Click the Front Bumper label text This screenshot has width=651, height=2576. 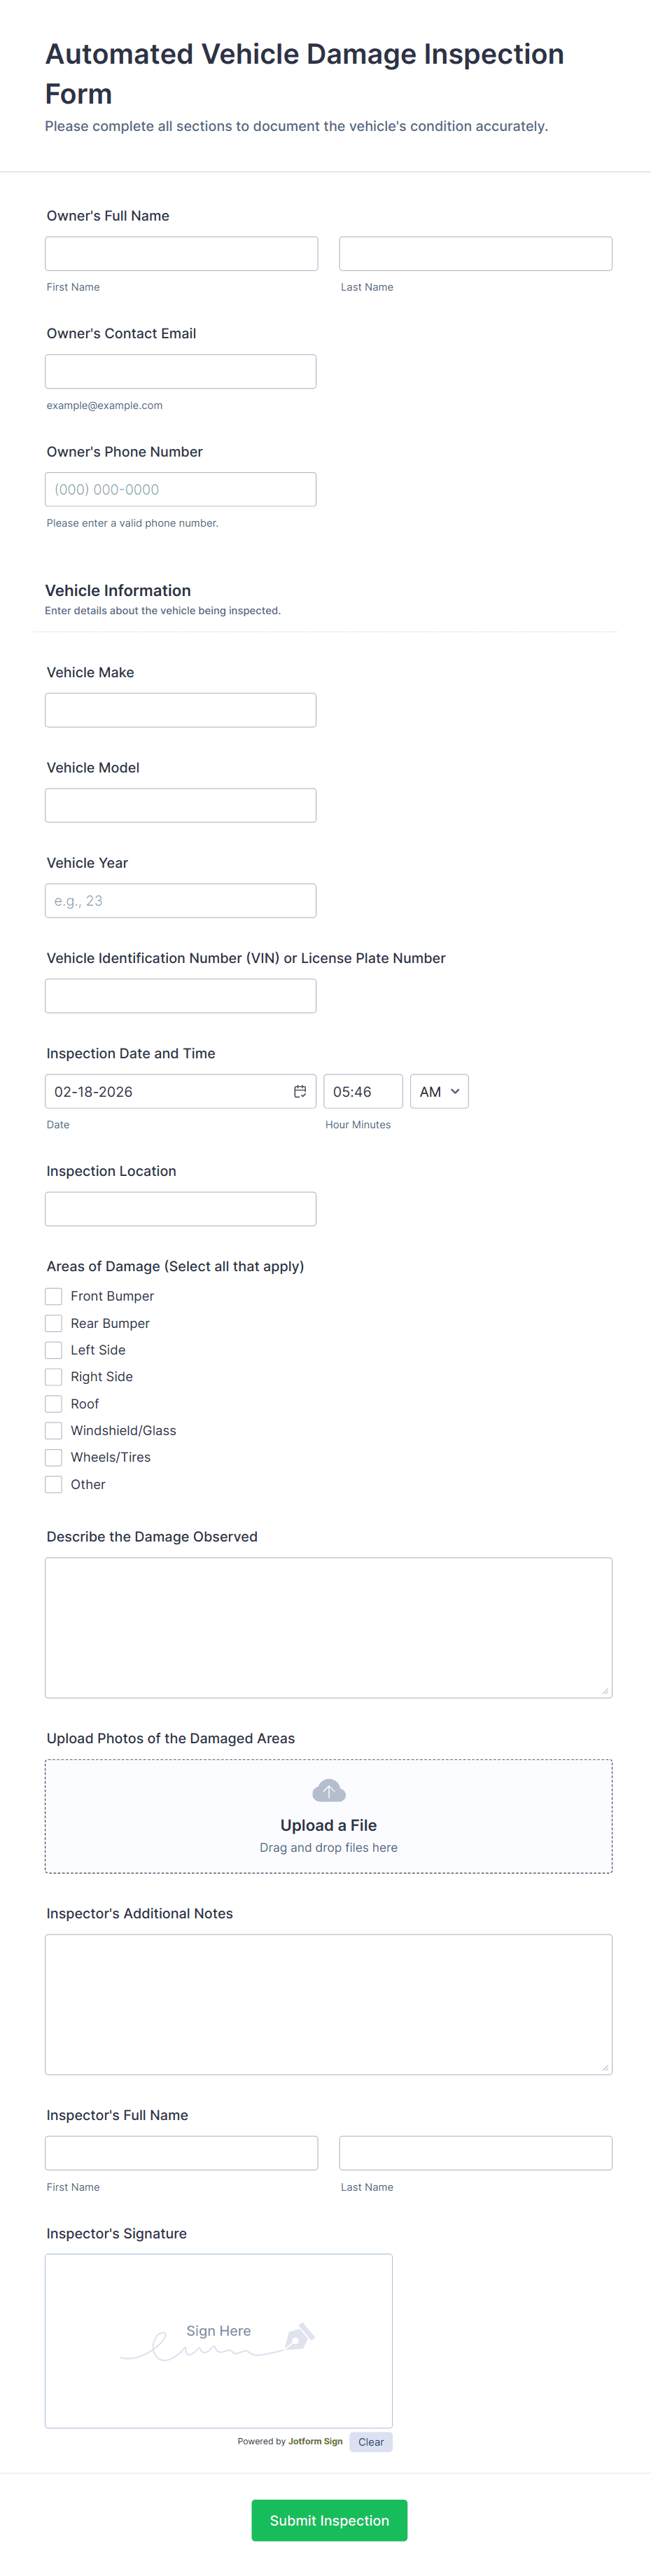(x=112, y=1296)
